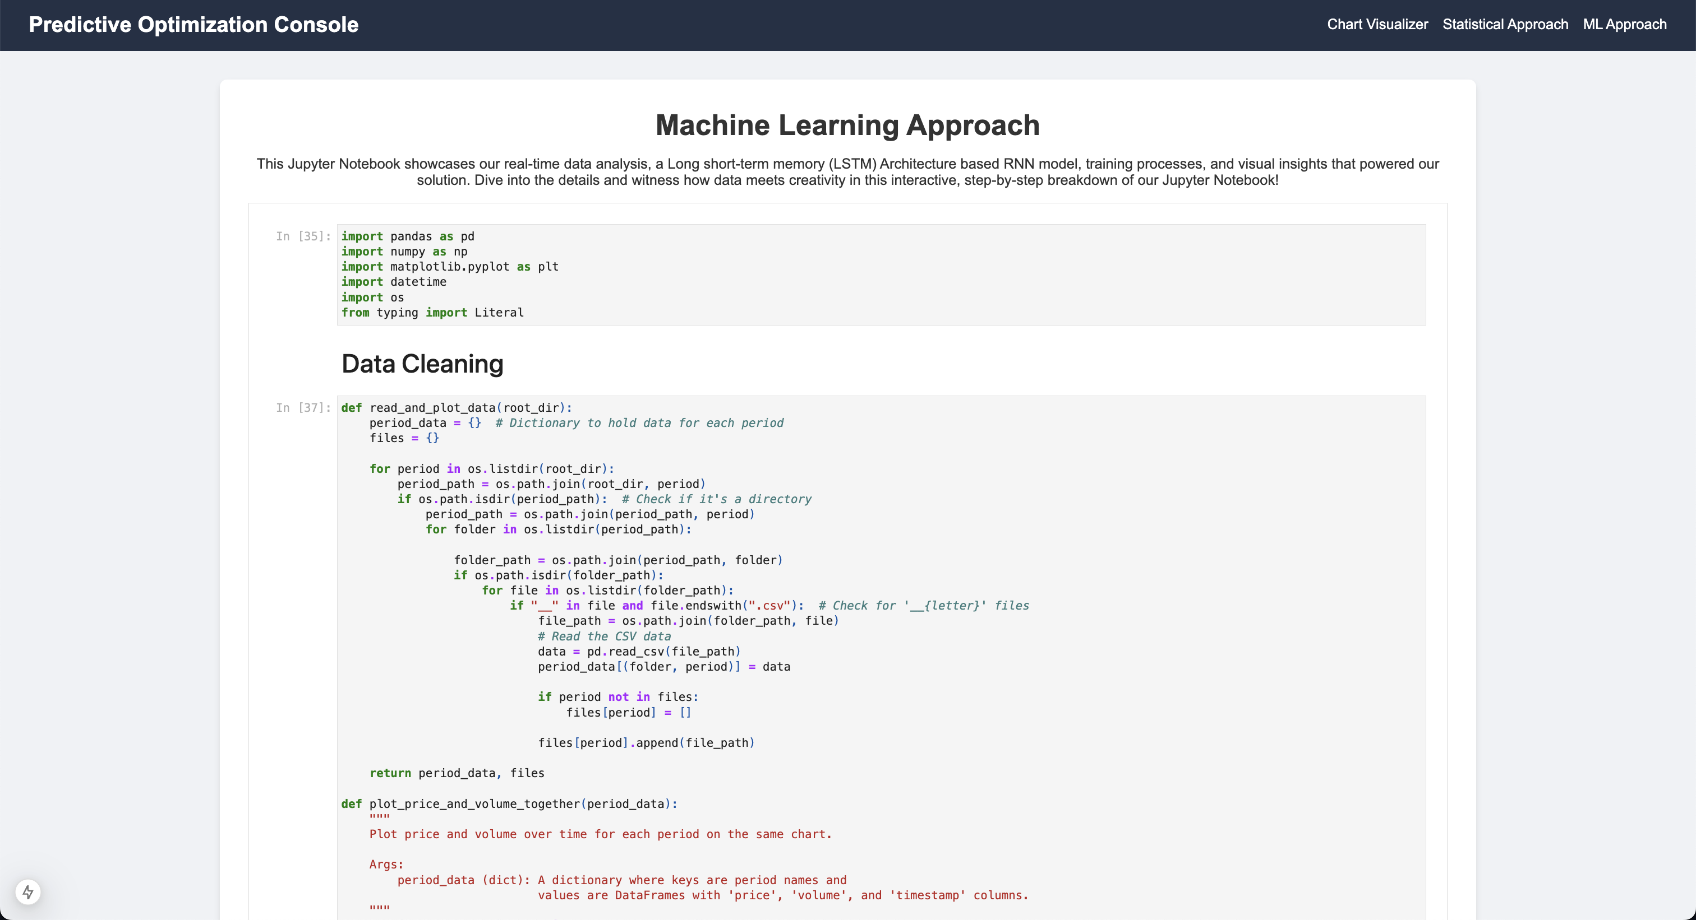The width and height of the screenshot is (1696, 920).
Task: Click the 'import matplotlib.pyplot as plt' line
Action: (450, 266)
